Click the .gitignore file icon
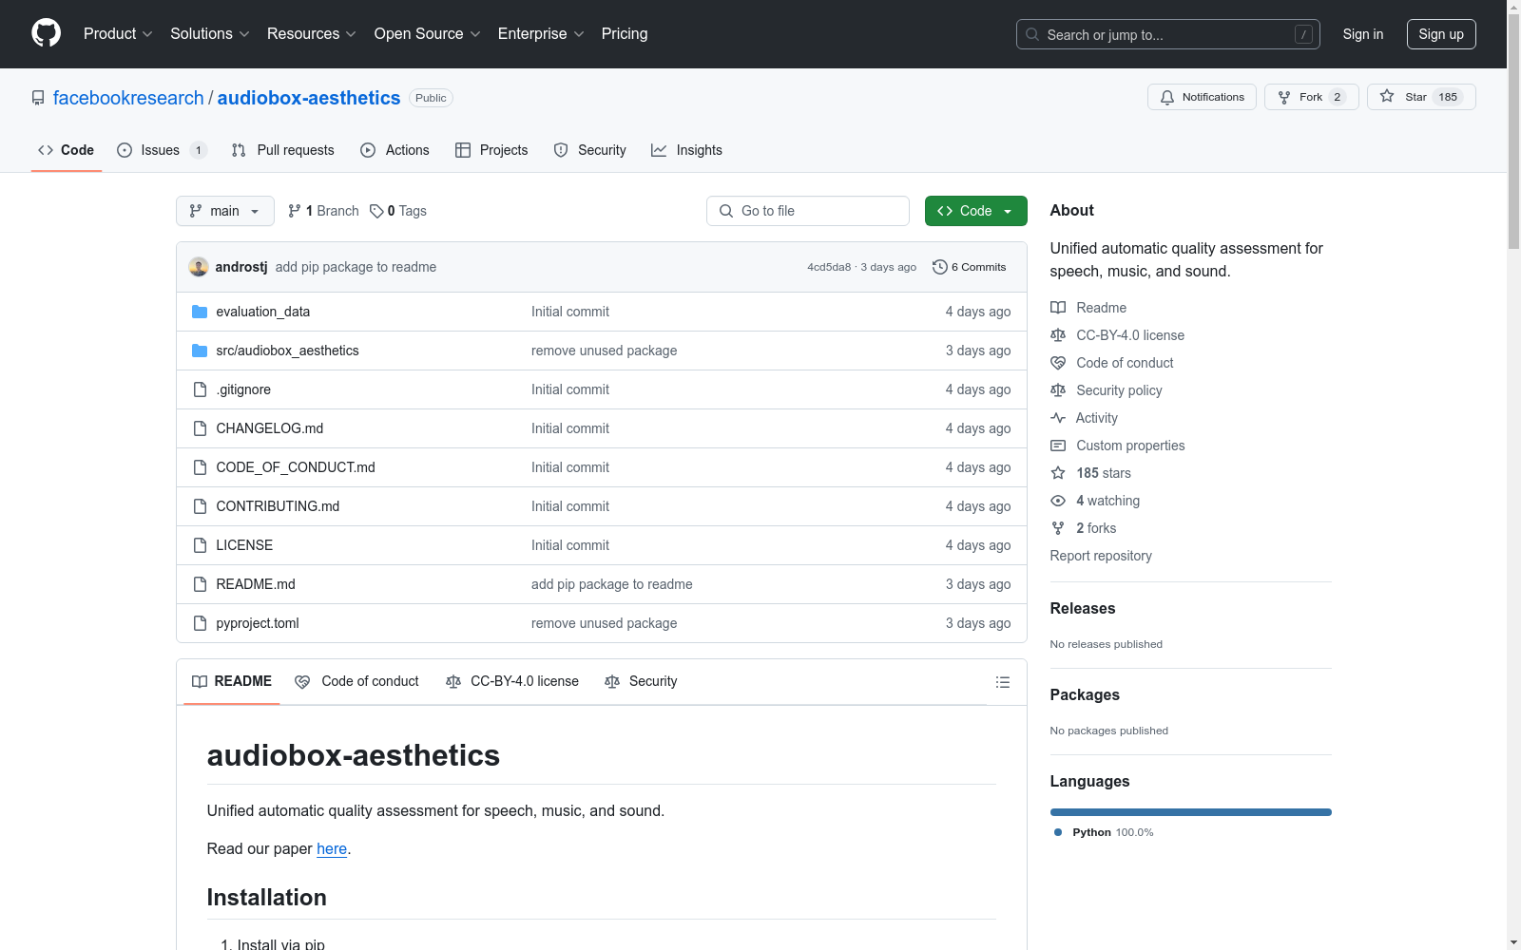 click(200, 389)
